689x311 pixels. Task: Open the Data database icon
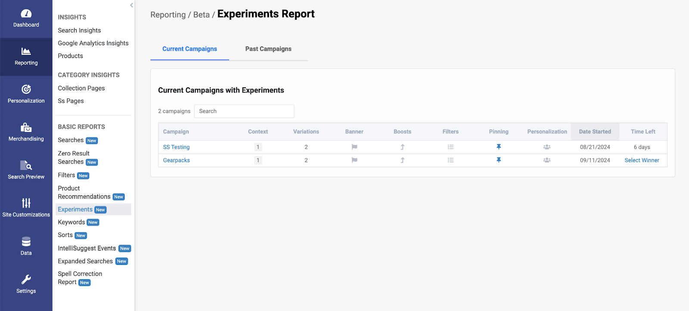26,241
